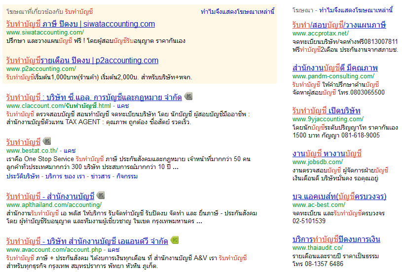
Task: Click 'why these ads' link in right column
Action: click(356, 10)
